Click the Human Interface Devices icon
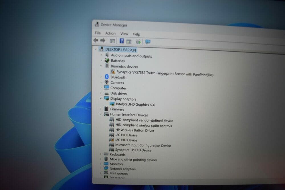The height and width of the screenshot is (190, 285). 106,114
